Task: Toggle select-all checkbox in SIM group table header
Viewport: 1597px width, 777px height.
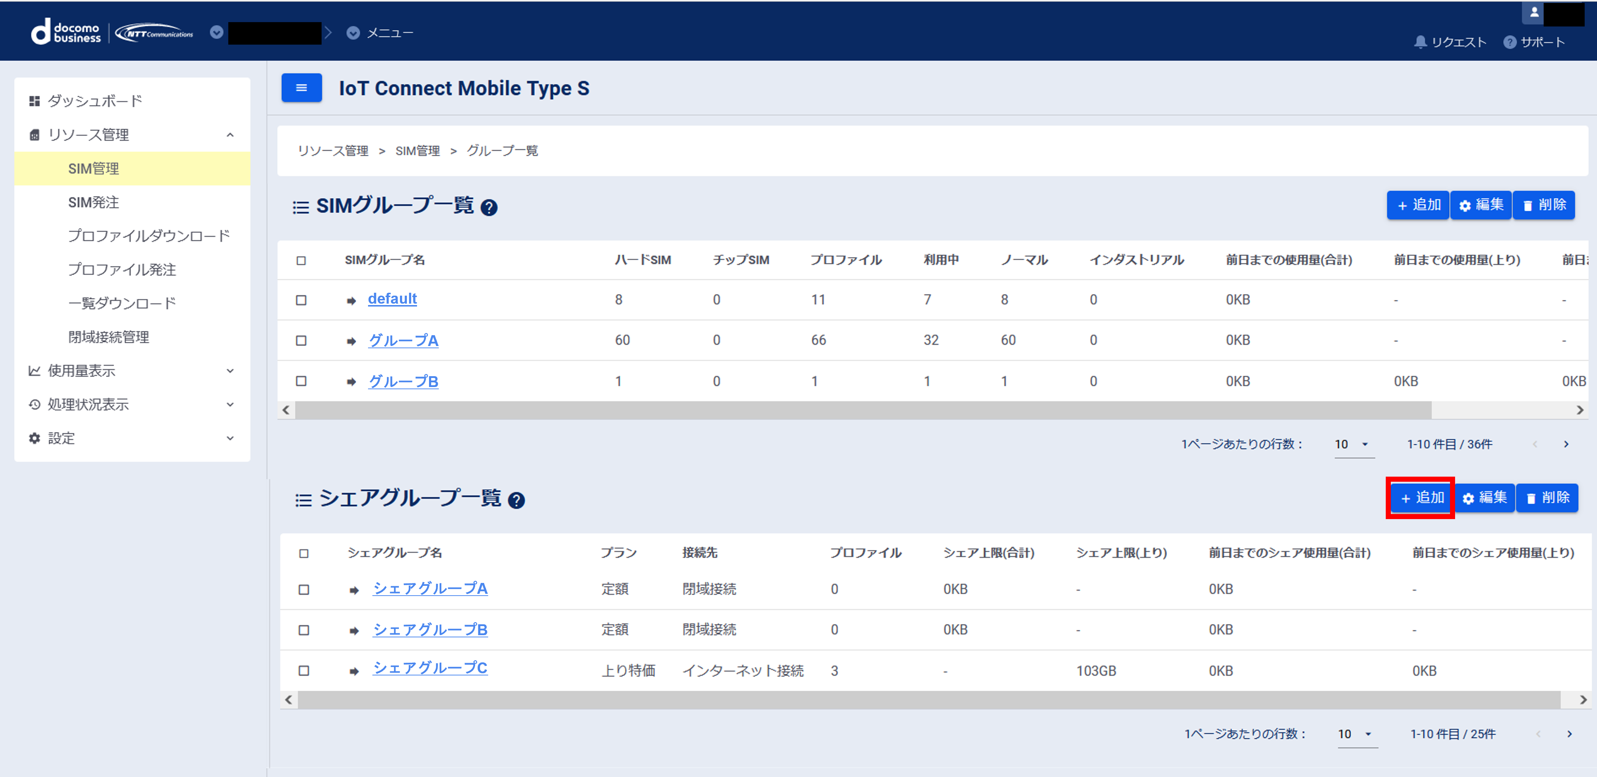Action: (x=301, y=260)
